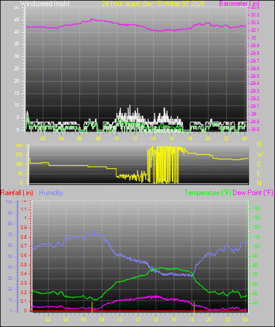
Task: Click hour 22 on the windspeed chart axis
Action: coord(226,138)
